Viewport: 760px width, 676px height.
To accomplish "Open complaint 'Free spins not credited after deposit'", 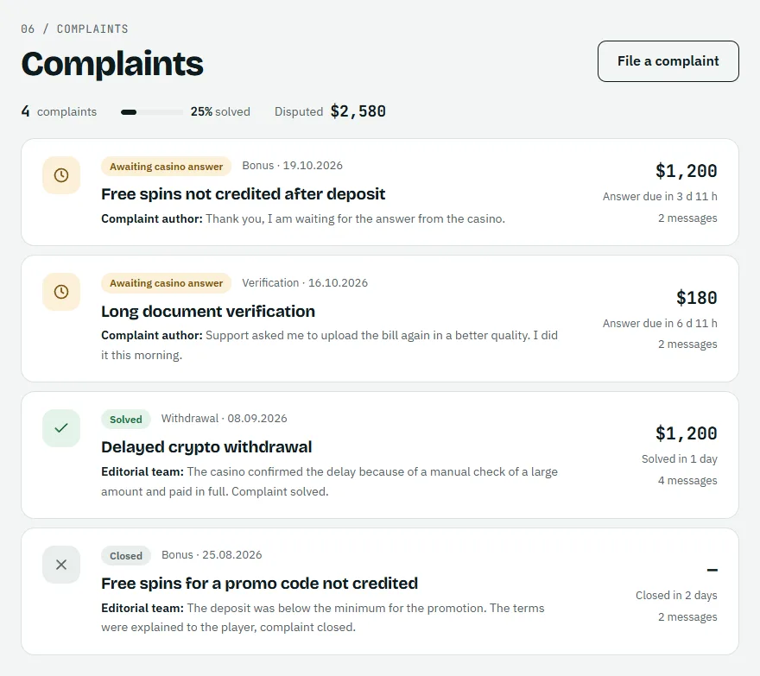I will point(243,194).
